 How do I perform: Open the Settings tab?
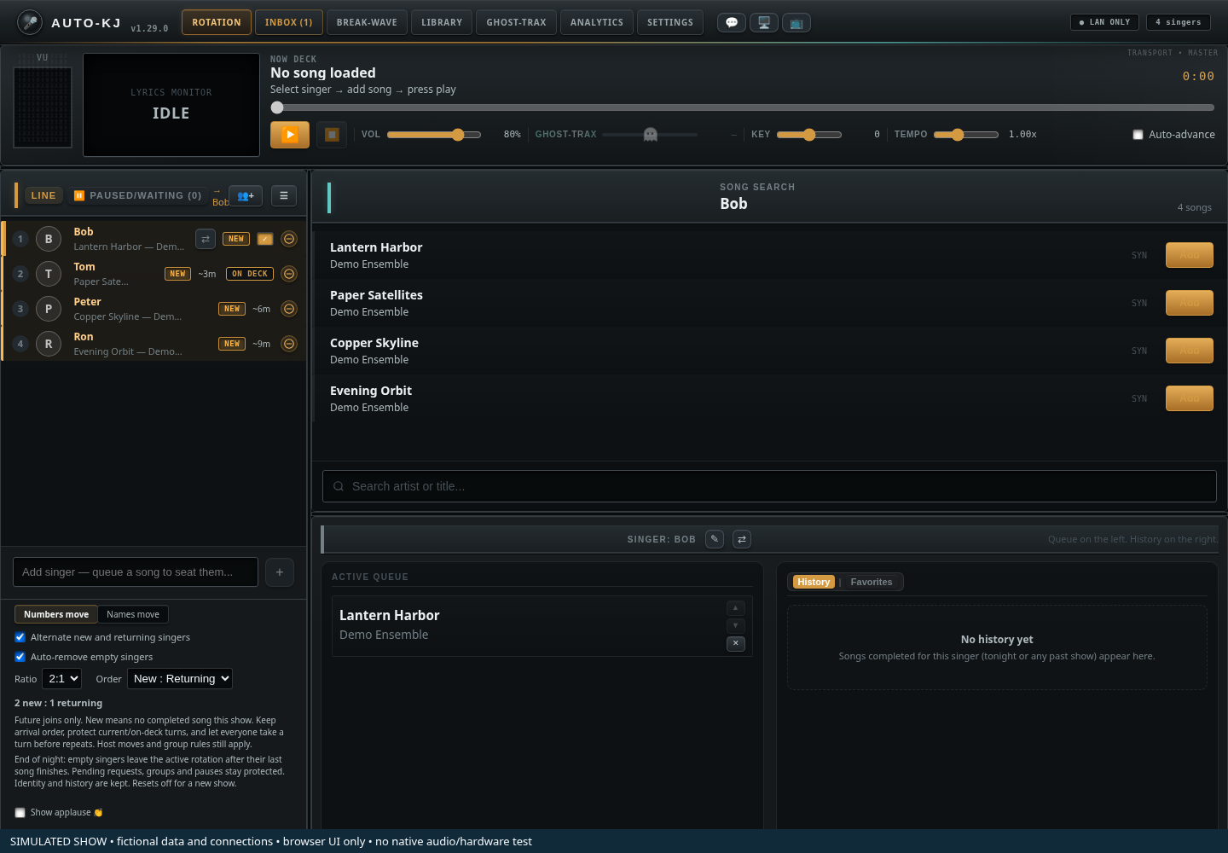[670, 22]
